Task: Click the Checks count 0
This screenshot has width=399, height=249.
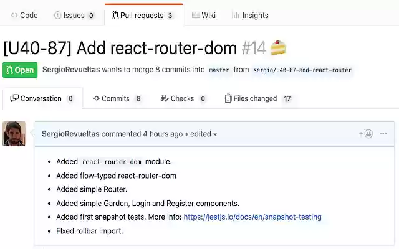Action: (203, 98)
